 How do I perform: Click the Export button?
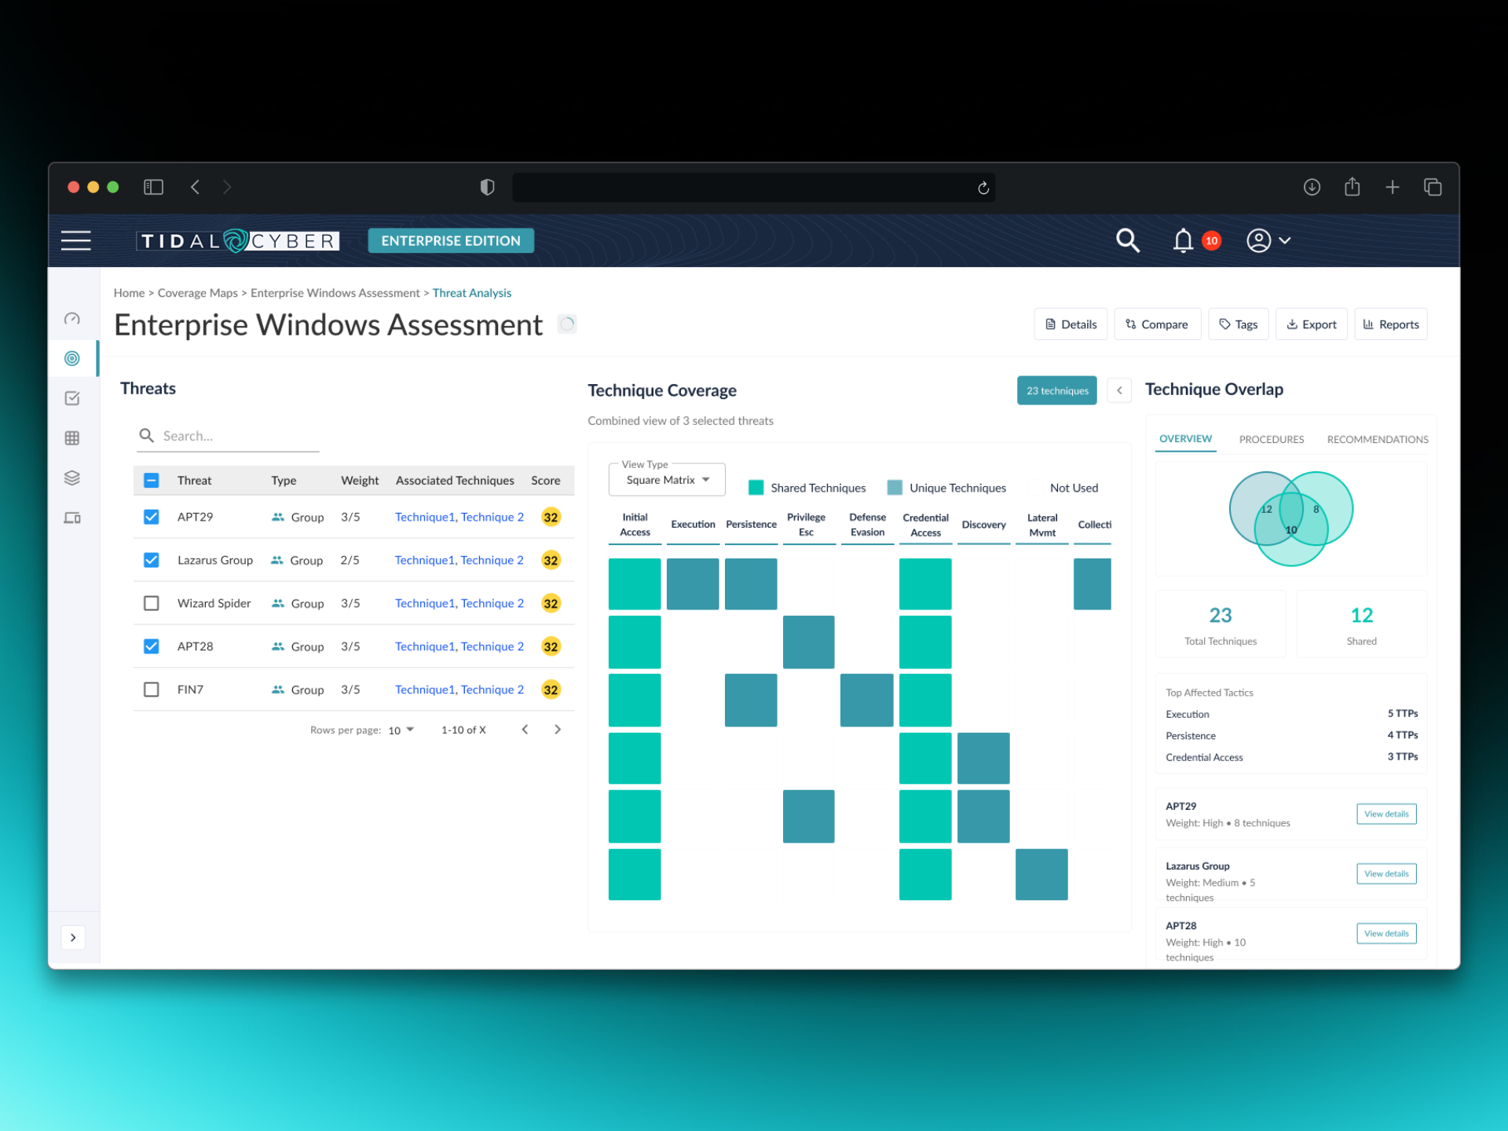1312,324
